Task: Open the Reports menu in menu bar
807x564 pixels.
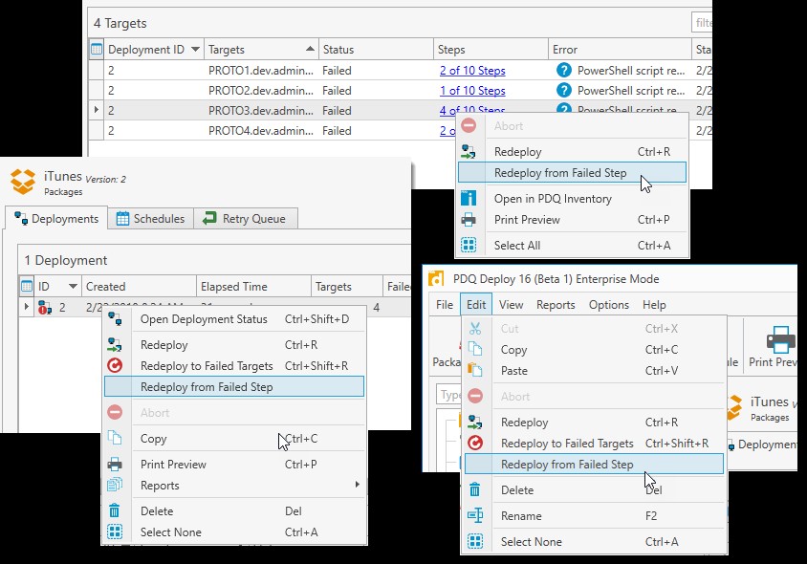Action: [556, 305]
